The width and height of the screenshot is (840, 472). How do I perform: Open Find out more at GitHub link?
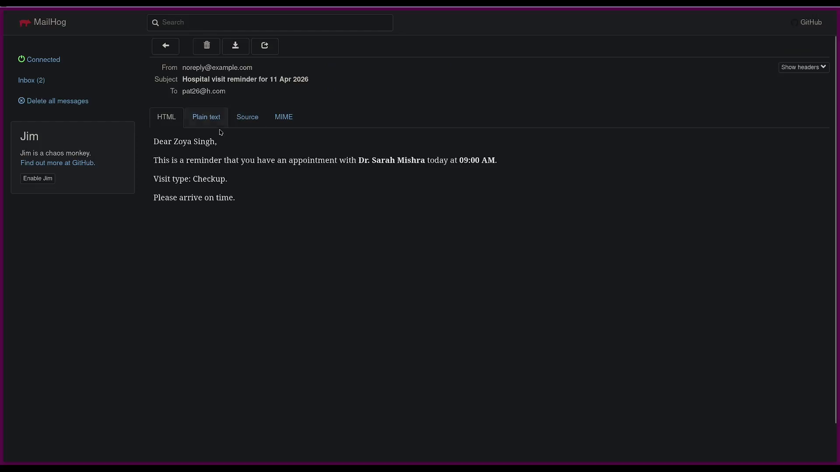click(x=58, y=163)
